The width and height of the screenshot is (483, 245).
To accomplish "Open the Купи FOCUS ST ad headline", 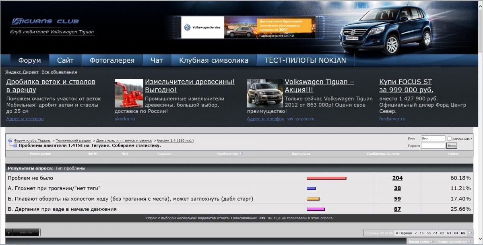I will [x=406, y=86].
